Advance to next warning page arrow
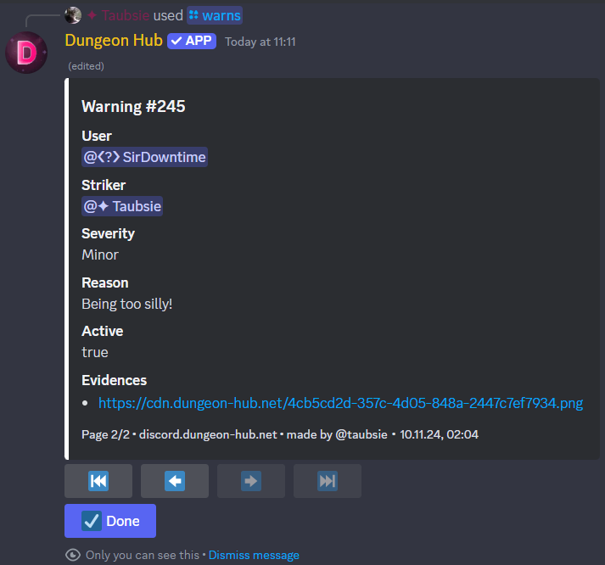The height and width of the screenshot is (565, 605). point(251,481)
